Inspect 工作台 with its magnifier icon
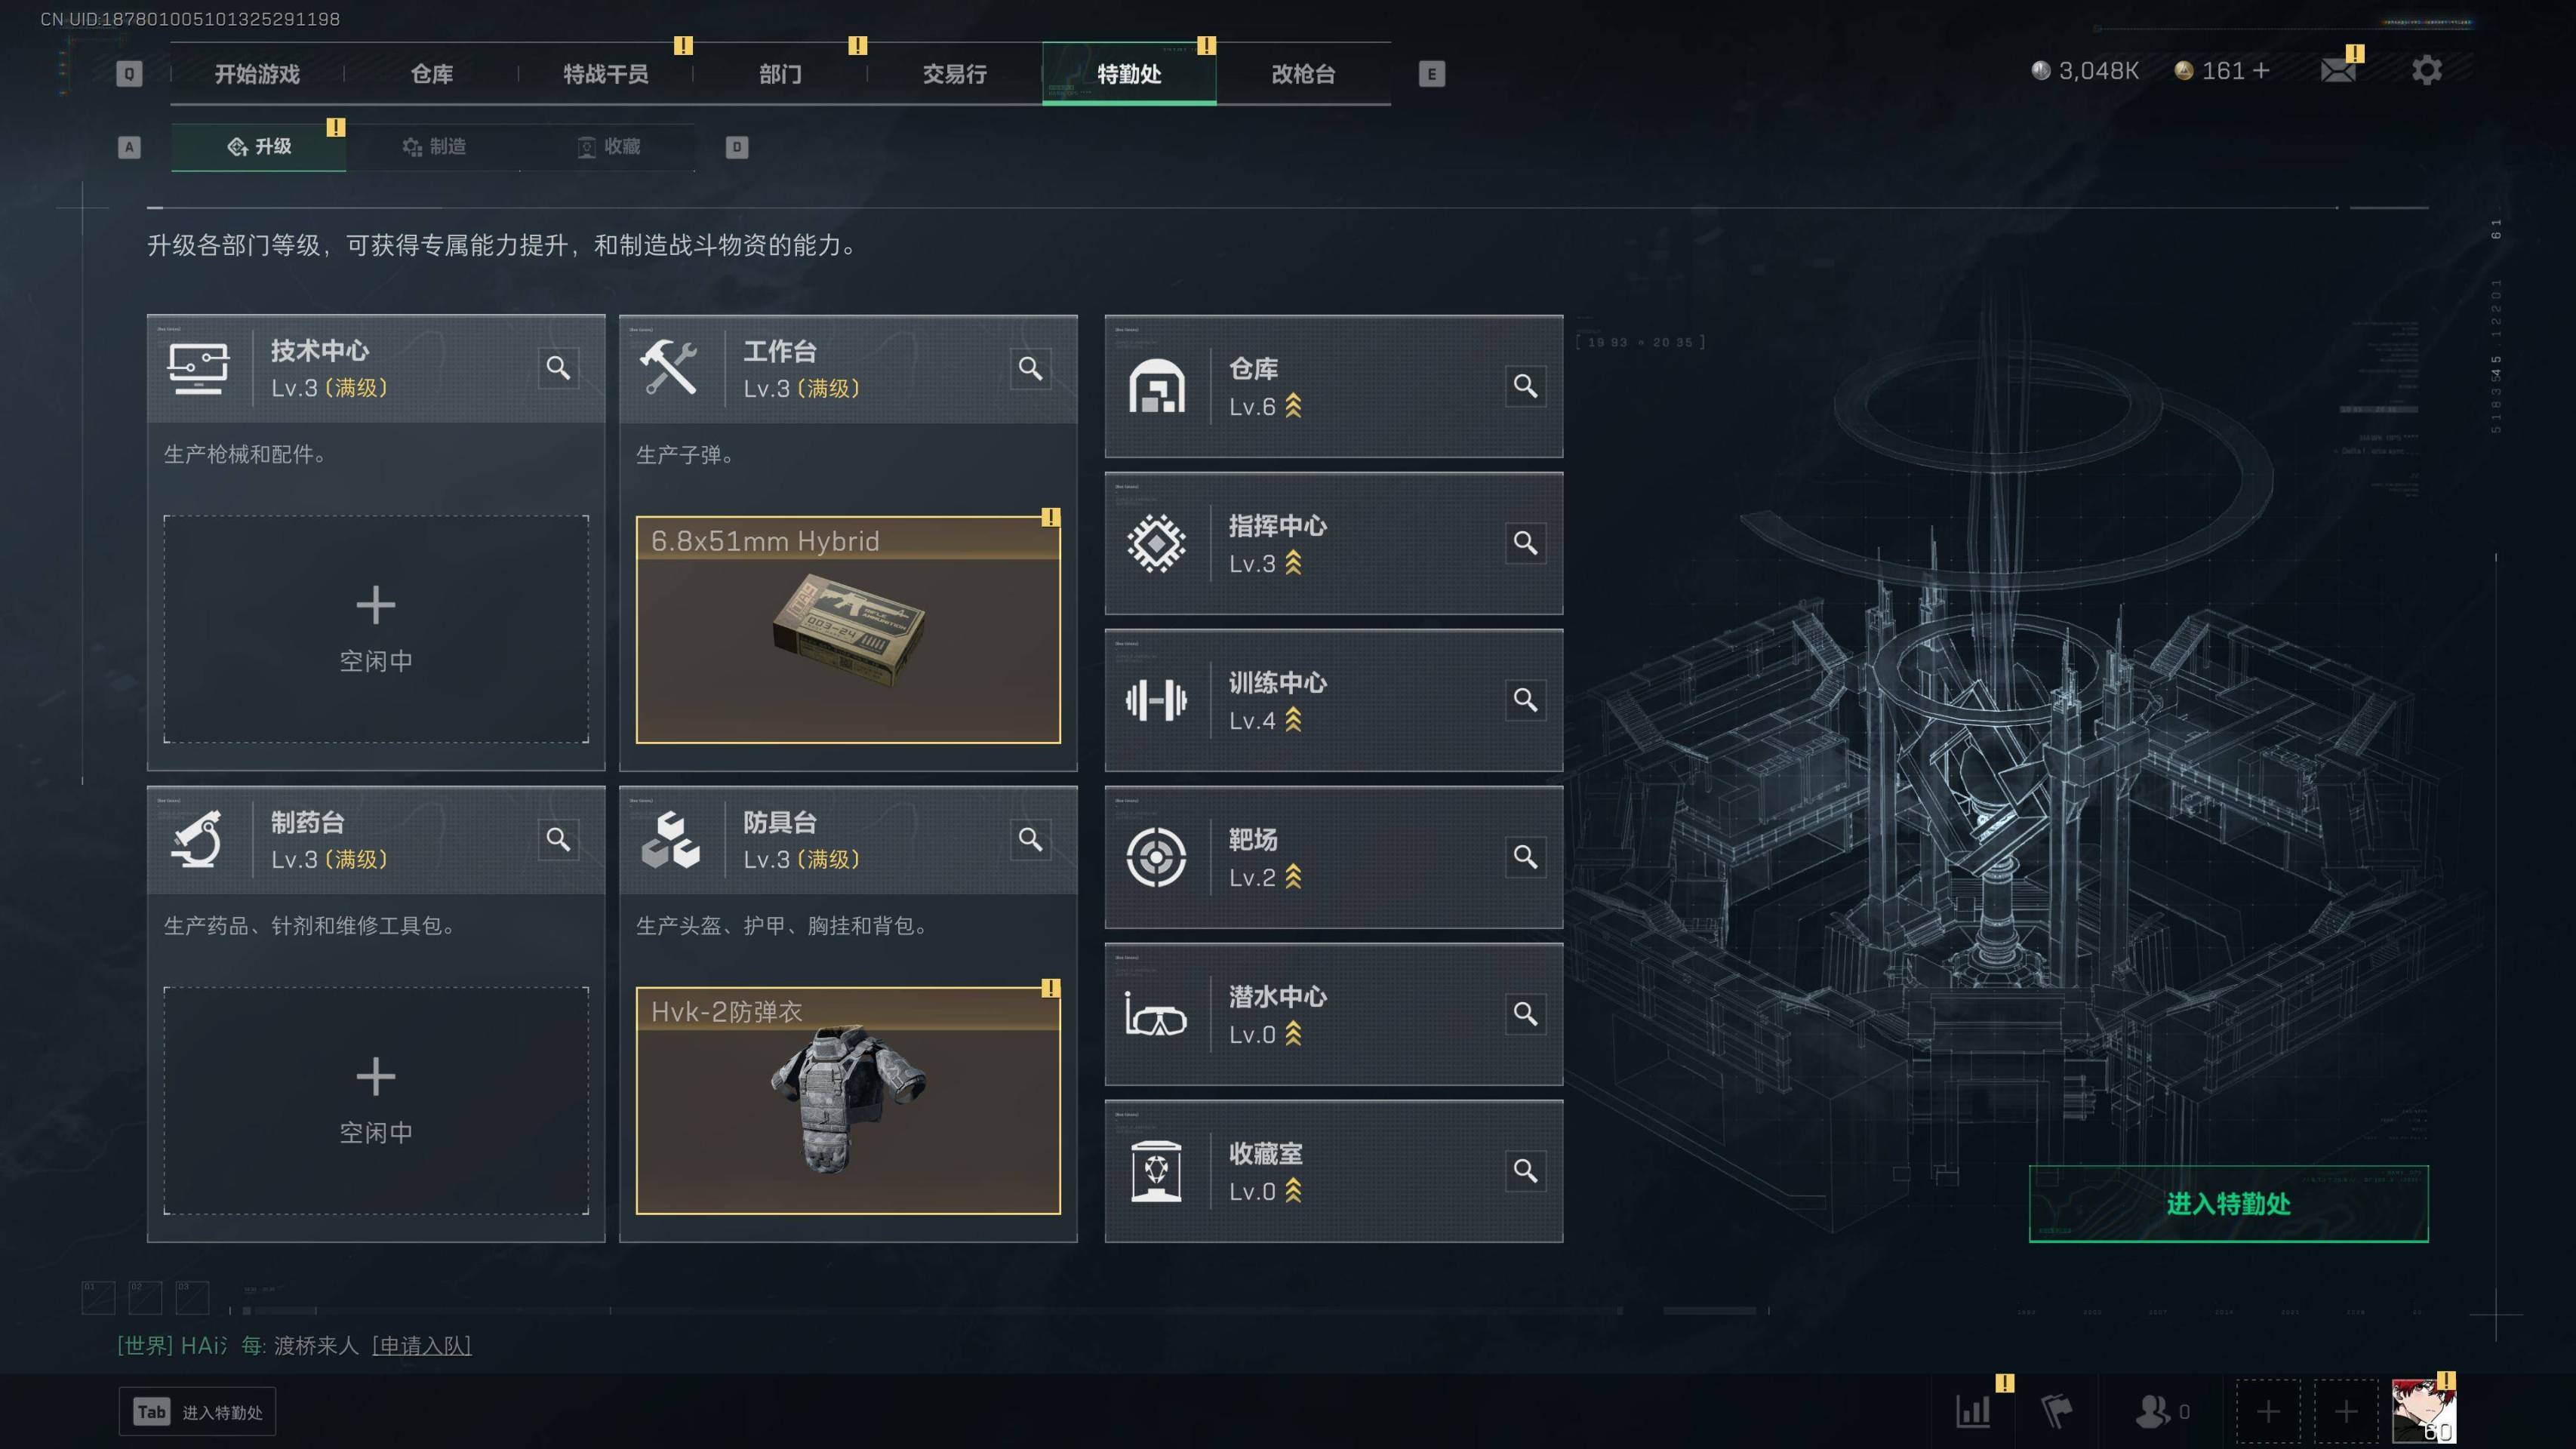Image resolution: width=2576 pixels, height=1449 pixels. click(x=1030, y=369)
